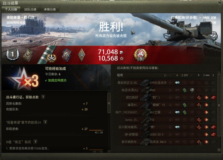This screenshot has height=160, width=223.
Task: Expand the III级 炮王 decal arrow
Action: point(35,142)
